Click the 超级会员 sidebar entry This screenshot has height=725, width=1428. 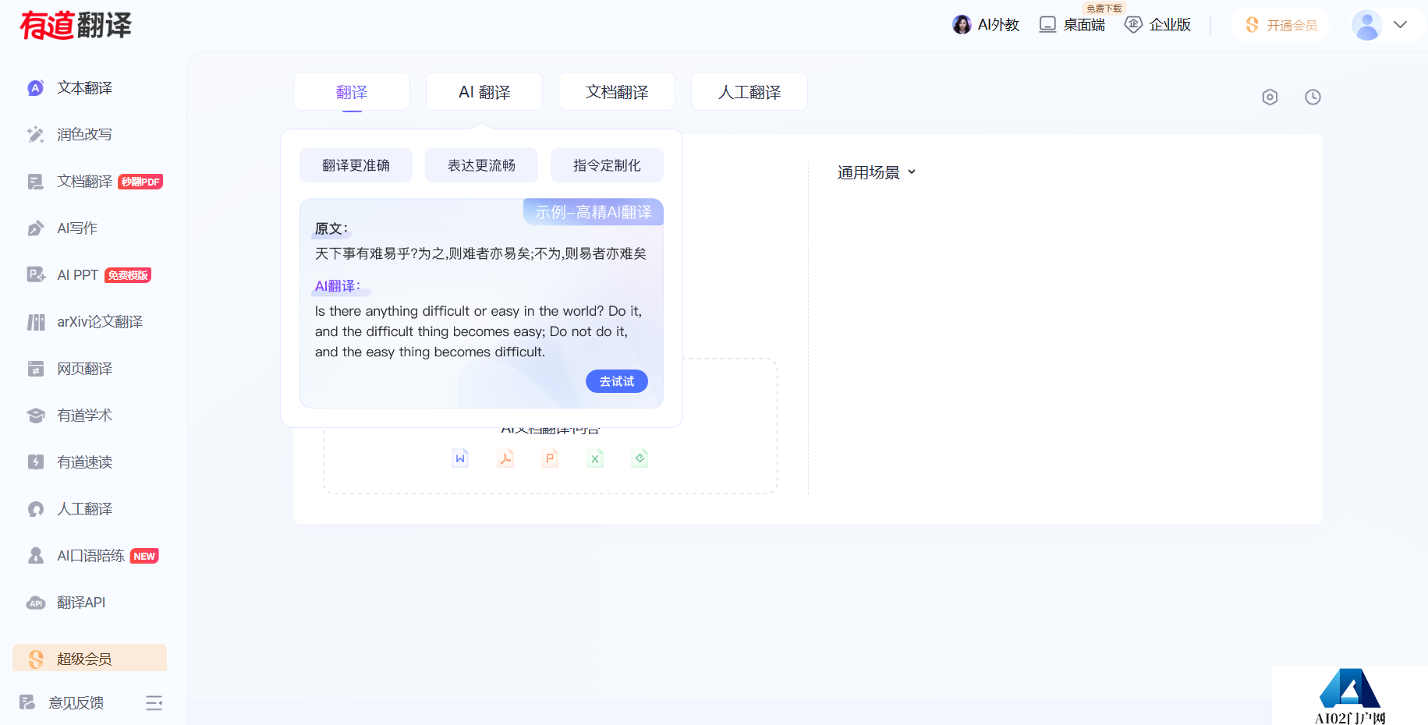[90, 658]
